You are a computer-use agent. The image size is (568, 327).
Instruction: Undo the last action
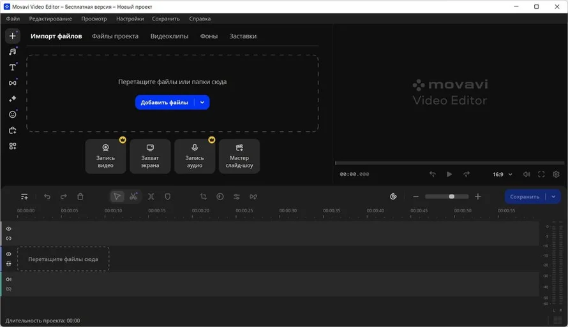pos(47,196)
